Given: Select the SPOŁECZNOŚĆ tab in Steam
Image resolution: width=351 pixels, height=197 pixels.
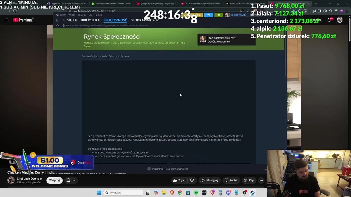Looking at the screenshot, I should [115, 20].
